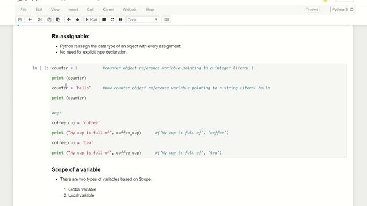This screenshot has height=206, width=367.
Task: Click the Re-assignable: heading
Action: pos(71,37)
